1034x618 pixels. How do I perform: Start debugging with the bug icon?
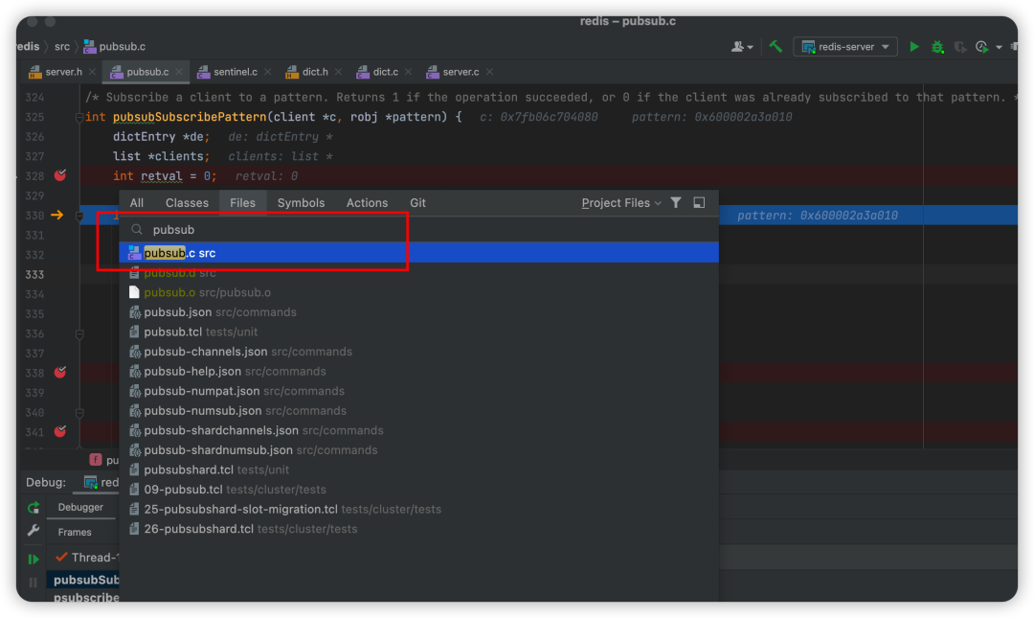937,46
